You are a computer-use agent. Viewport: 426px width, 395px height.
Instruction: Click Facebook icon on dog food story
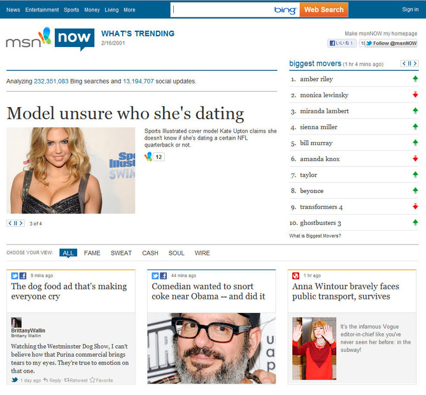[x=23, y=276]
